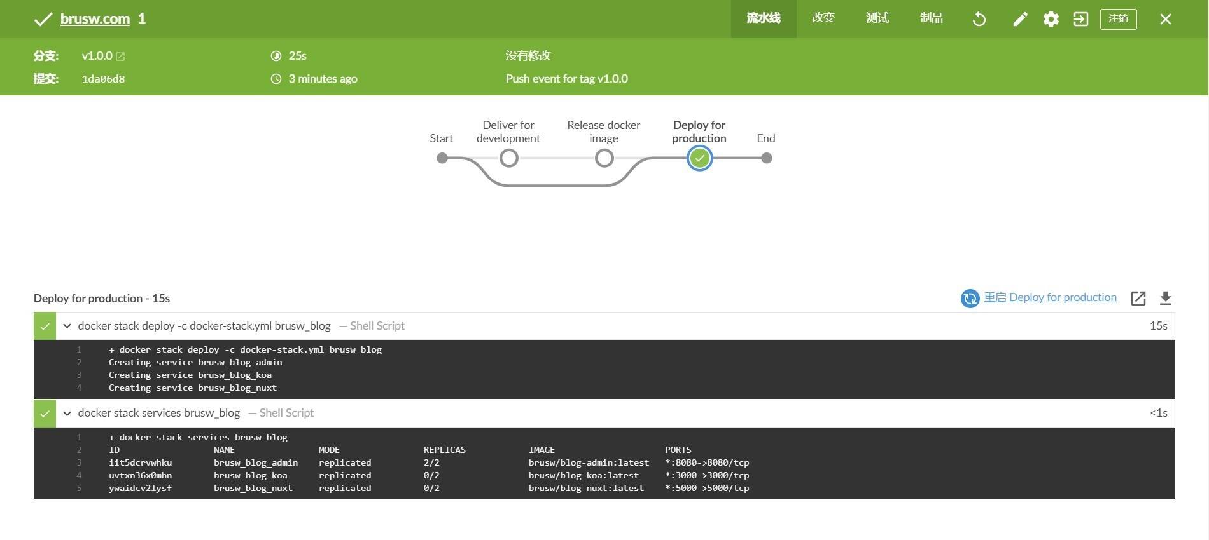
Task: Click the pencil edit pipeline icon
Action: pyautogui.click(x=1020, y=19)
